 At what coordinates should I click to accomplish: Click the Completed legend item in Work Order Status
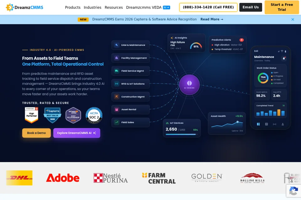(x=277, y=83)
